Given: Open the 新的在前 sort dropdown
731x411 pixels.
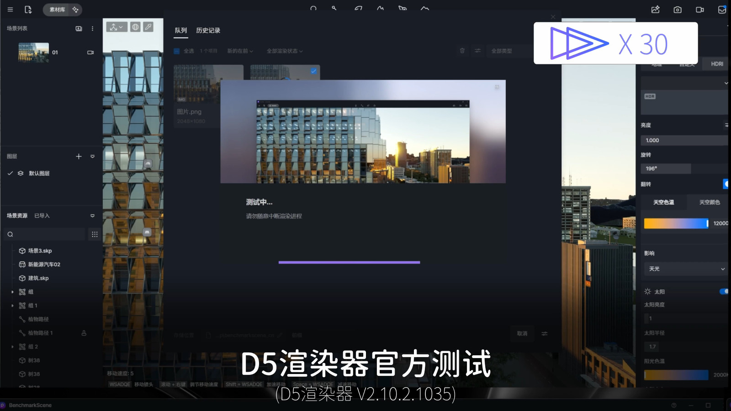Looking at the screenshot, I should tap(240, 51).
